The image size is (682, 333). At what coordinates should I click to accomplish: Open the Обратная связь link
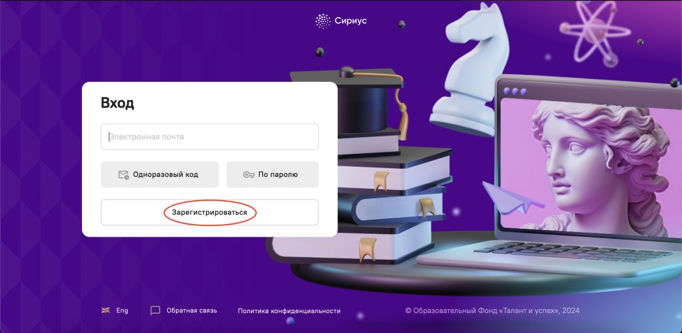click(192, 310)
